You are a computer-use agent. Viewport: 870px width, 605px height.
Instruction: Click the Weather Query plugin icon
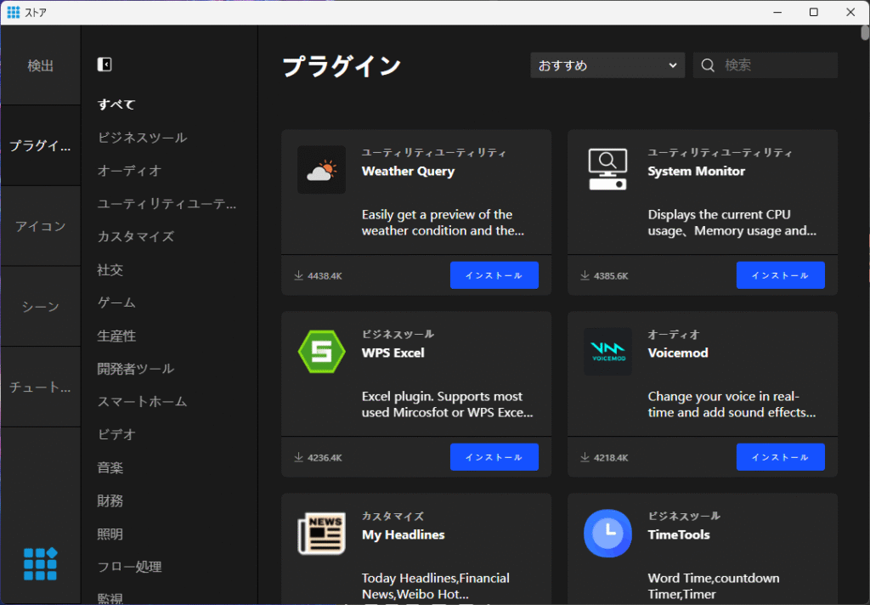pos(322,170)
